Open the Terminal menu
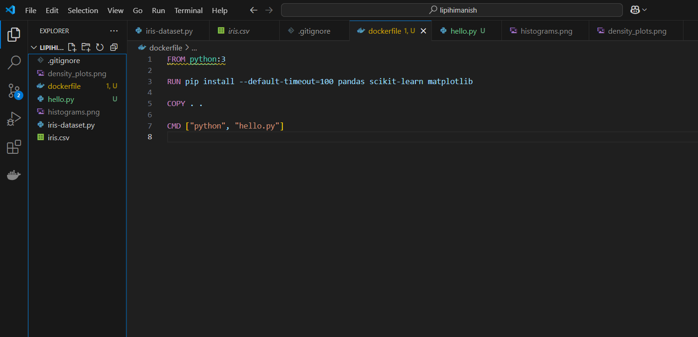The height and width of the screenshot is (337, 698). point(189,10)
